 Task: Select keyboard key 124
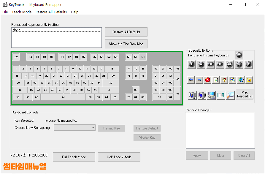[x=128, y=57]
